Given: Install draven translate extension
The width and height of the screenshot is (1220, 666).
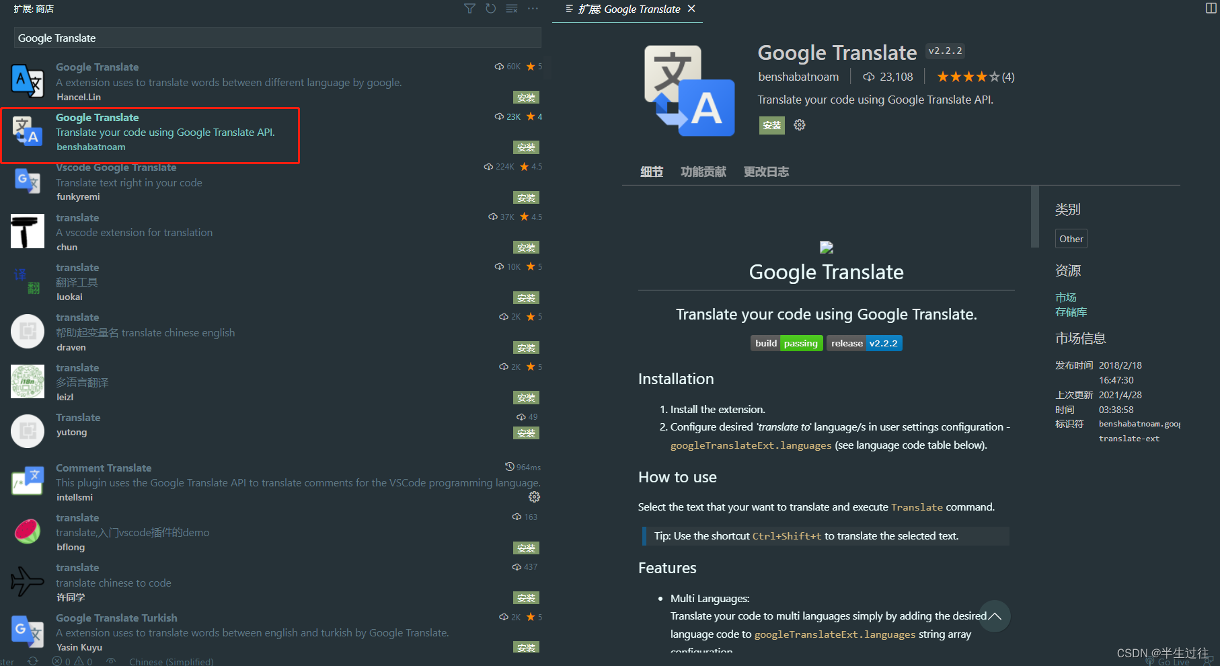Looking at the screenshot, I should [526, 348].
